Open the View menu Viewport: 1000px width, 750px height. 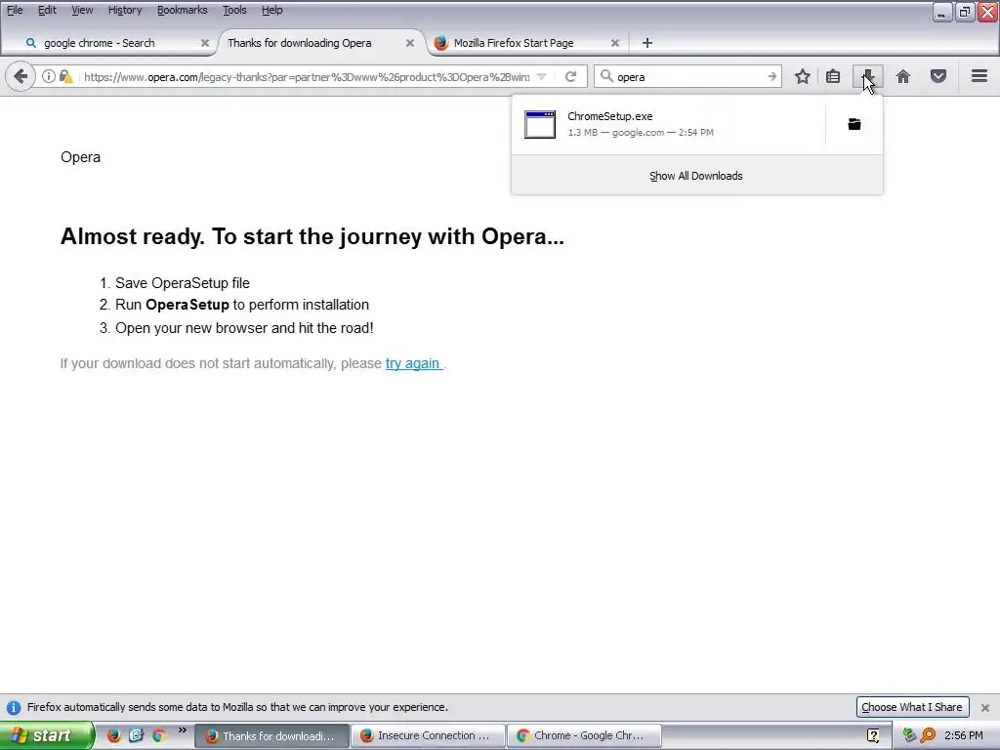tap(82, 10)
